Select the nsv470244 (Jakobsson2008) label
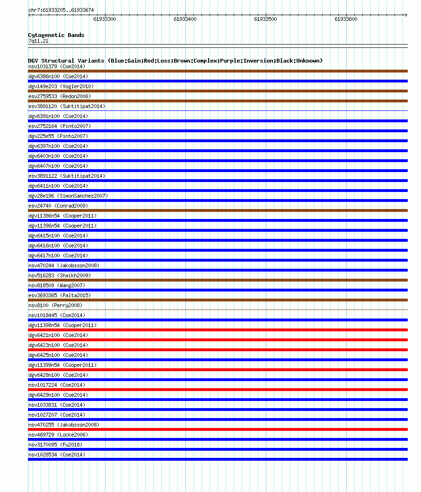The width and height of the screenshot is (421, 492). pos(64,265)
